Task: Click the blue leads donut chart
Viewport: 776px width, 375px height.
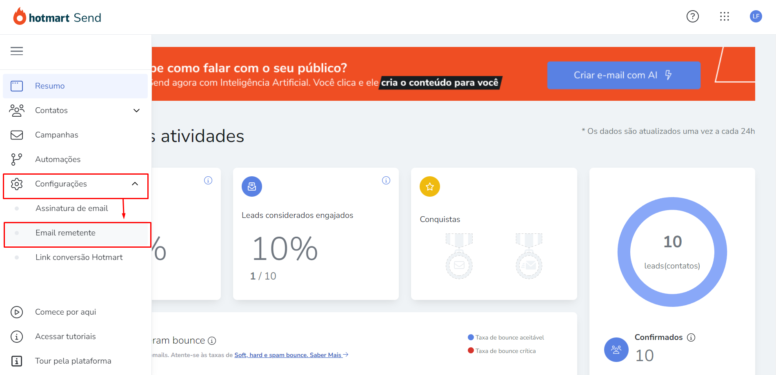Action: click(672, 252)
